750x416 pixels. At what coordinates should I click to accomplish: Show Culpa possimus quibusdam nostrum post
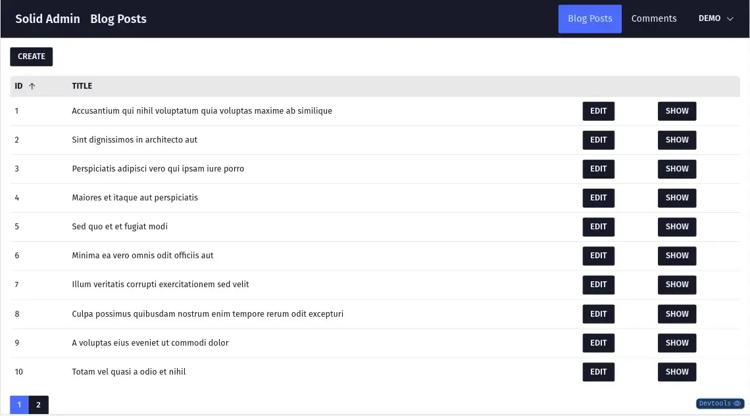676,313
